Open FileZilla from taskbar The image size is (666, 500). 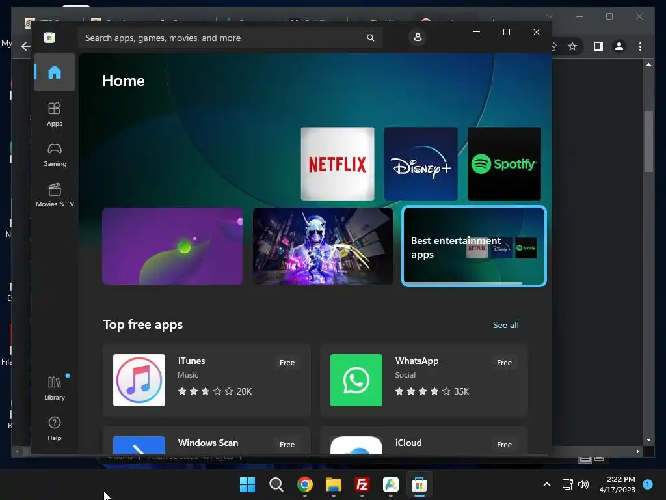pyautogui.click(x=362, y=484)
